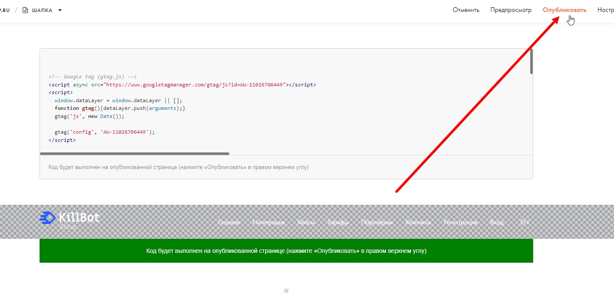Click the page document icon beside ШАПКА
The width and height of the screenshot is (614, 298).
tap(25, 10)
